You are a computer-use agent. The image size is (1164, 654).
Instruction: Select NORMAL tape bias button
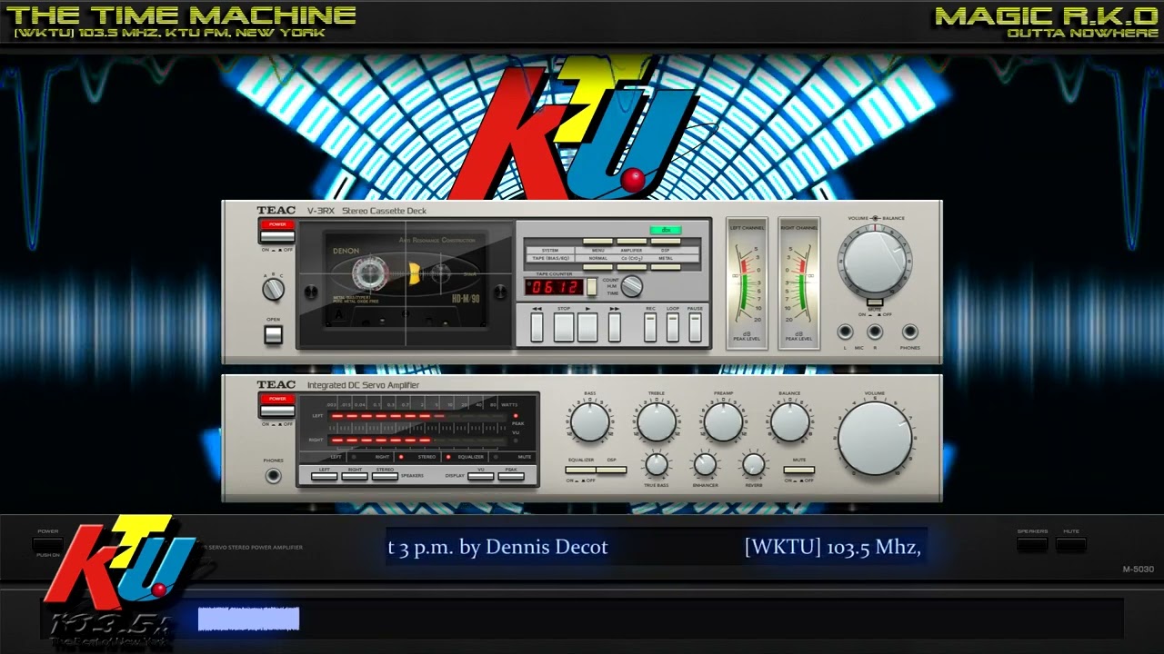point(597,267)
